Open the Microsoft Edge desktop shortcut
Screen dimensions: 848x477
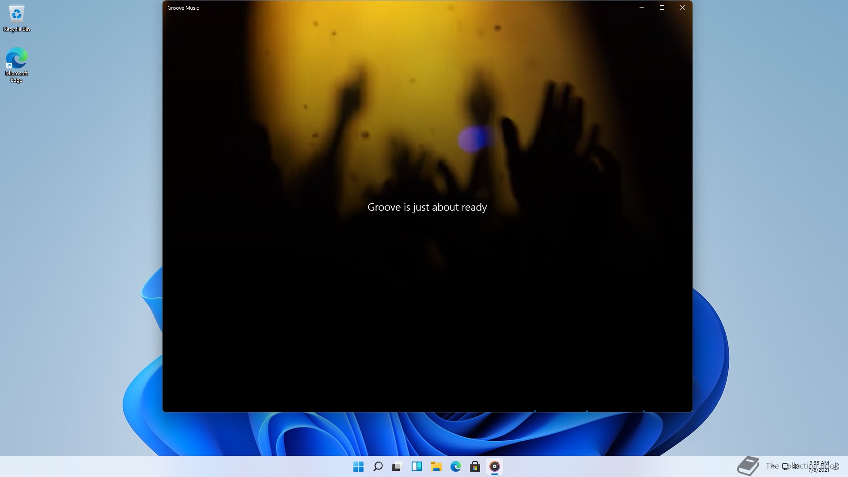tap(17, 65)
